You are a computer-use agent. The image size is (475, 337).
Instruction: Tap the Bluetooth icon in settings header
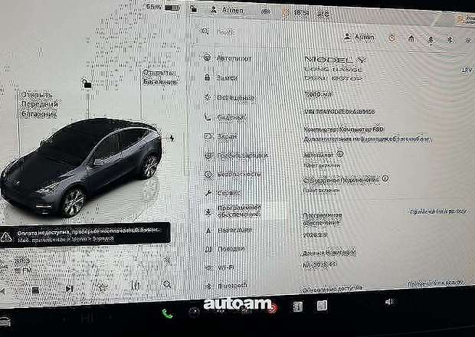[450, 39]
